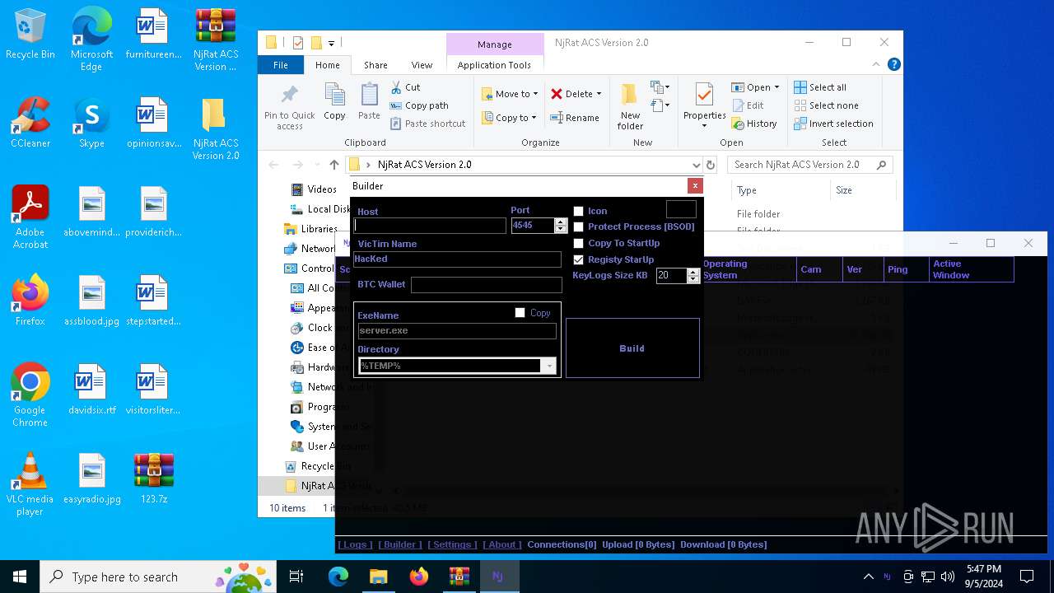Click the Explorer help question icon
The width and height of the screenshot is (1054, 593).
(893, 64)
